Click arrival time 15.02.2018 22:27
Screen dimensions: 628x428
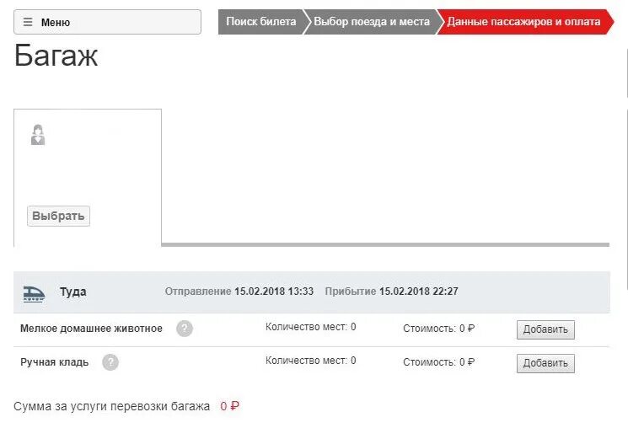point(419,292)
